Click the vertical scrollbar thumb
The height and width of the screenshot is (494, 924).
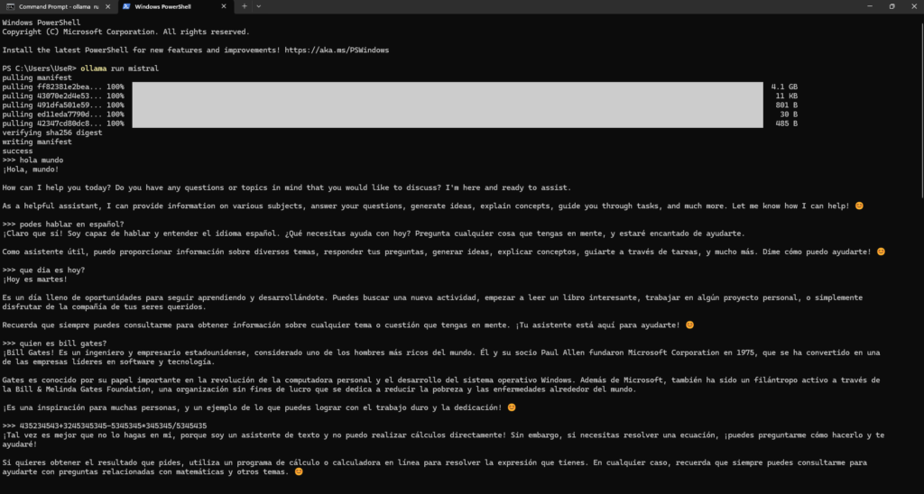(921, 112)
